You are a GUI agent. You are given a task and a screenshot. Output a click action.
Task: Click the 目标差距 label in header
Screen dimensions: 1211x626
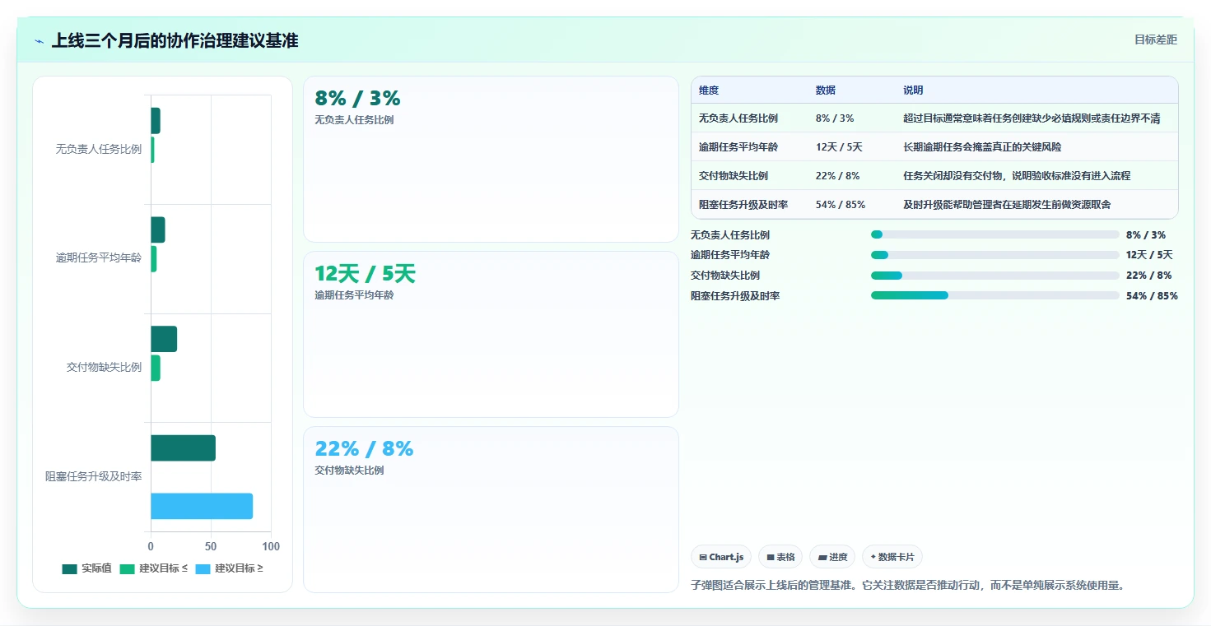1156,39
